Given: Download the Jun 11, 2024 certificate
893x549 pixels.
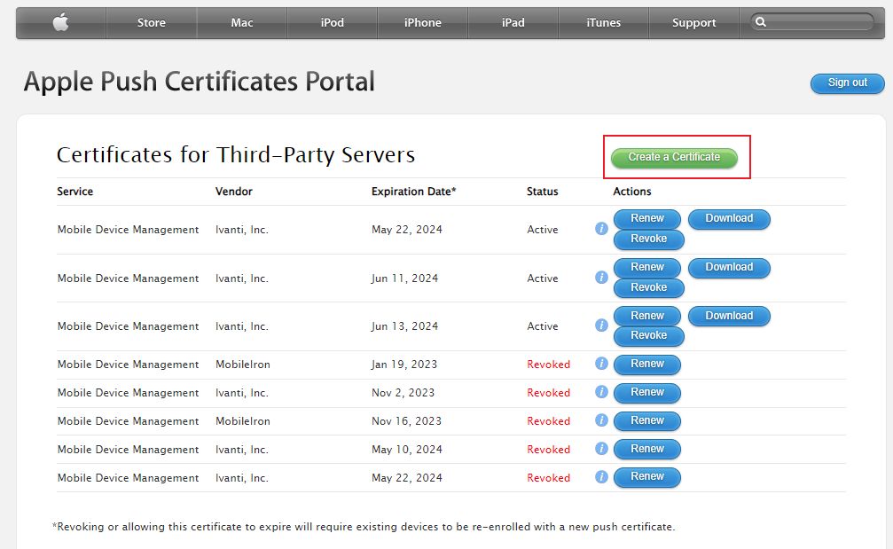Looking at the screenshot, I should pos(729,267).
